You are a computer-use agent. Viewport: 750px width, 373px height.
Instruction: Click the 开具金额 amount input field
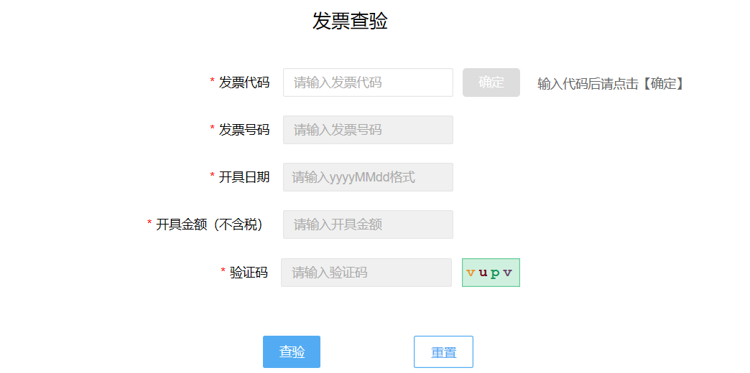(x=368, y=225)
